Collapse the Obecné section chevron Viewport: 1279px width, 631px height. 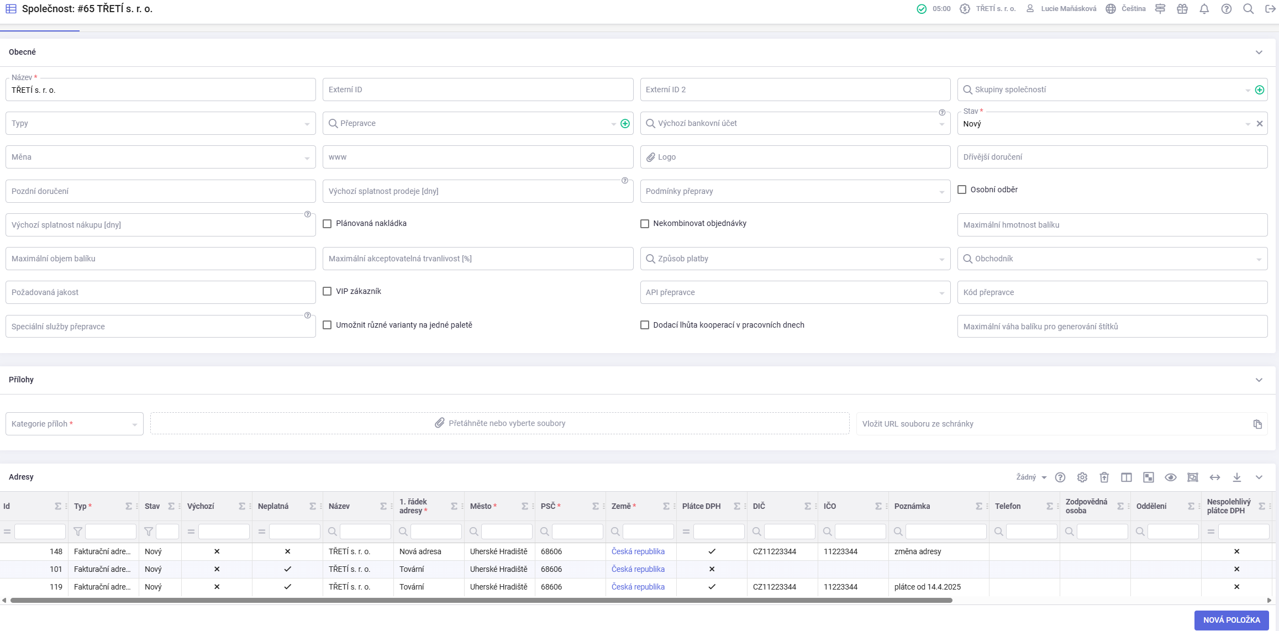[1259, 52]
